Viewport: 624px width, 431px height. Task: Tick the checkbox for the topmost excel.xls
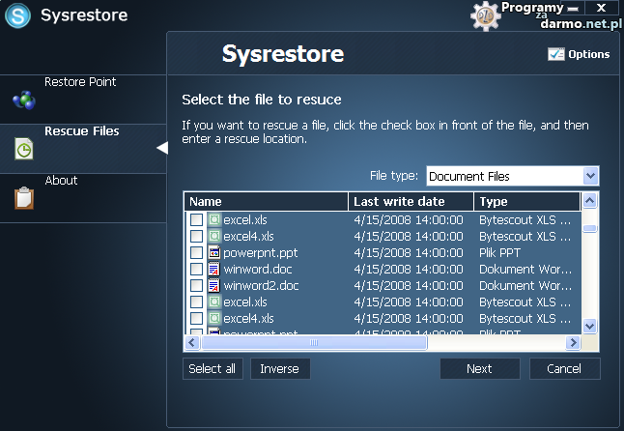pos(197,220)
